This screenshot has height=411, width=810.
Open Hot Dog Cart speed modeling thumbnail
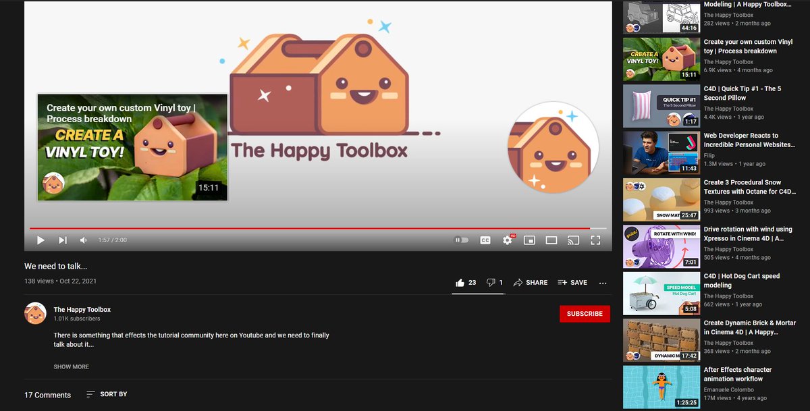click(x=661, y=294)
